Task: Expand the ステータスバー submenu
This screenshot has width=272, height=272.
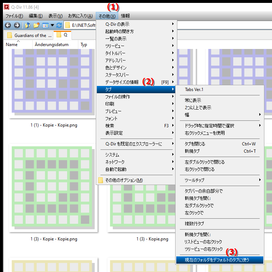Action: pyautogui.click(x=136, y=75)
